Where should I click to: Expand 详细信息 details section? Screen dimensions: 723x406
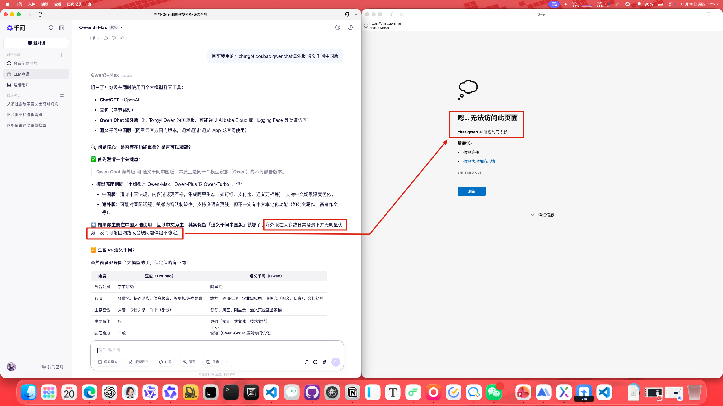(x=542, y=215)
